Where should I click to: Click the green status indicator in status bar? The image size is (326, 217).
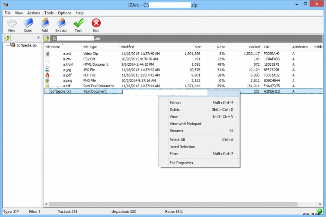point(320,211)
